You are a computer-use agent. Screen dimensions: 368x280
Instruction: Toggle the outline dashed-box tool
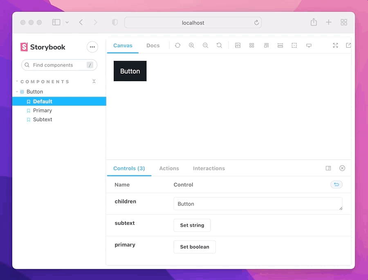point(294,45)
